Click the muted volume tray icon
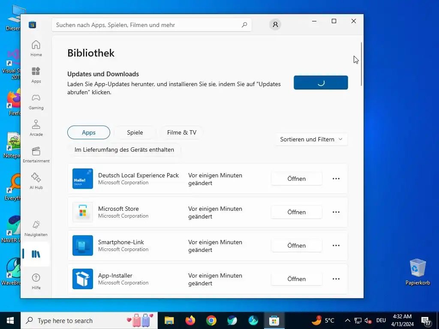This screenshot has width=439, height=329. (368, 320)
